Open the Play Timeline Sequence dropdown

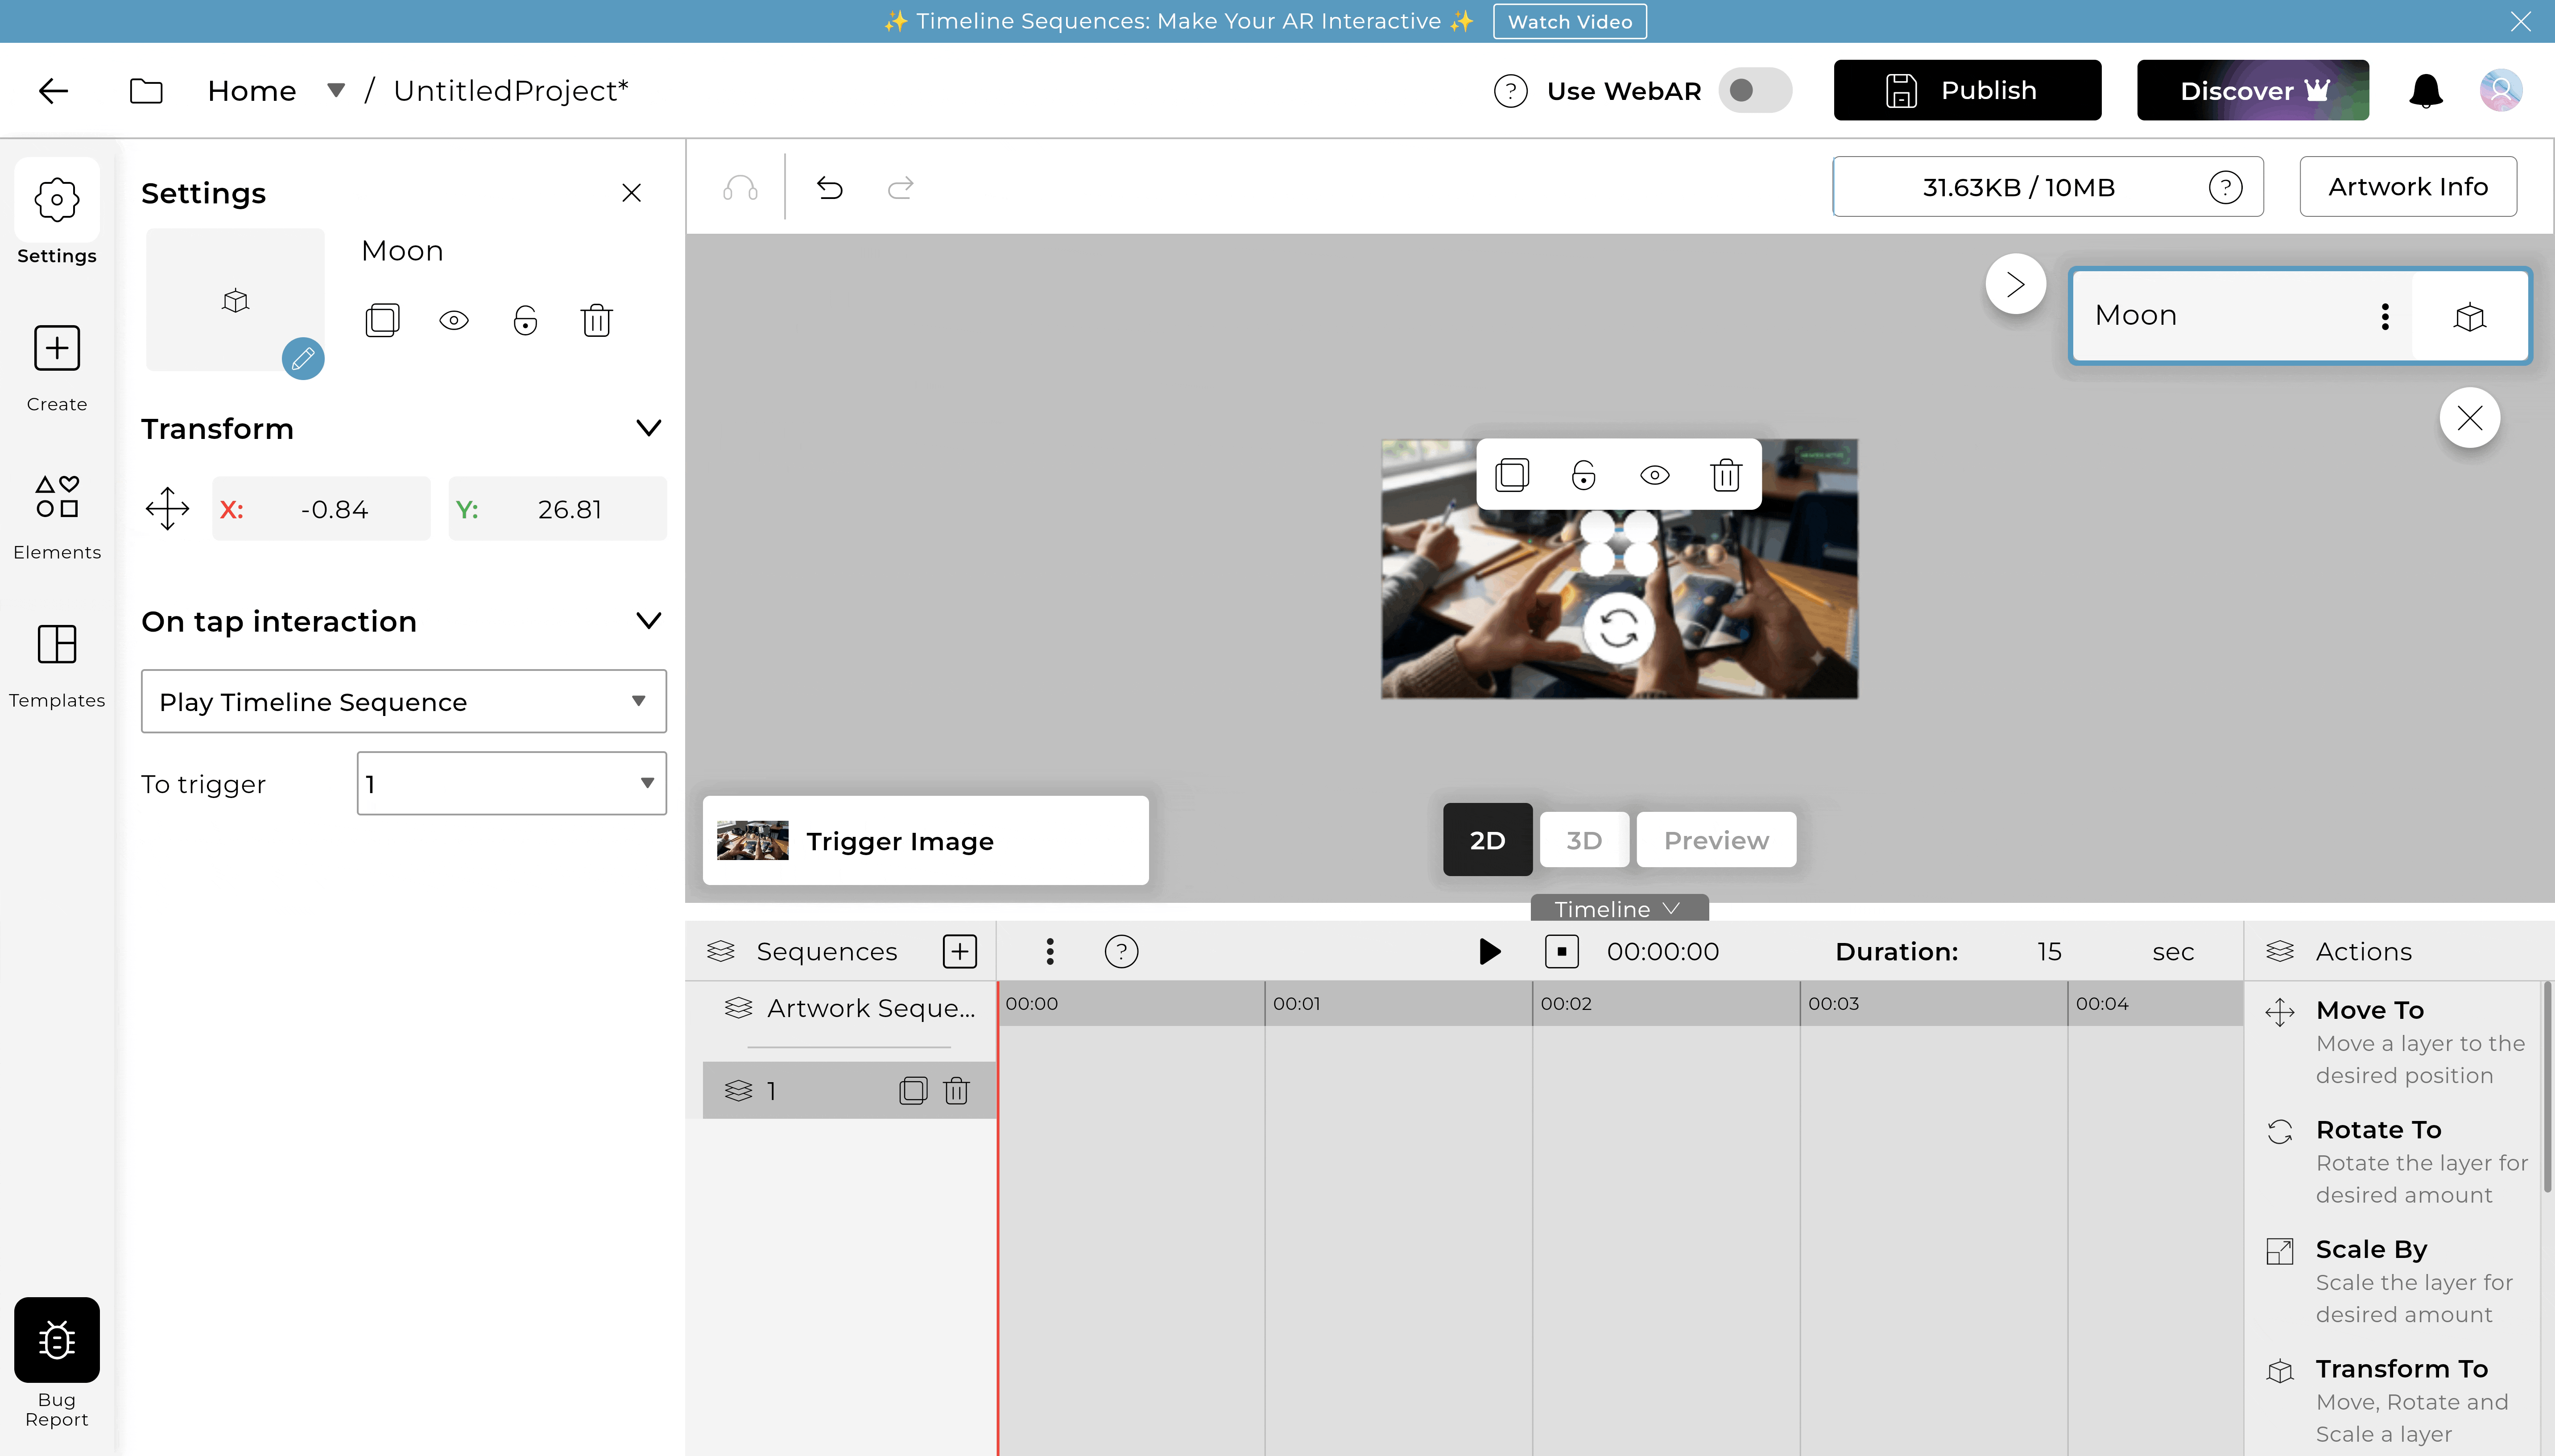(404, 701)
